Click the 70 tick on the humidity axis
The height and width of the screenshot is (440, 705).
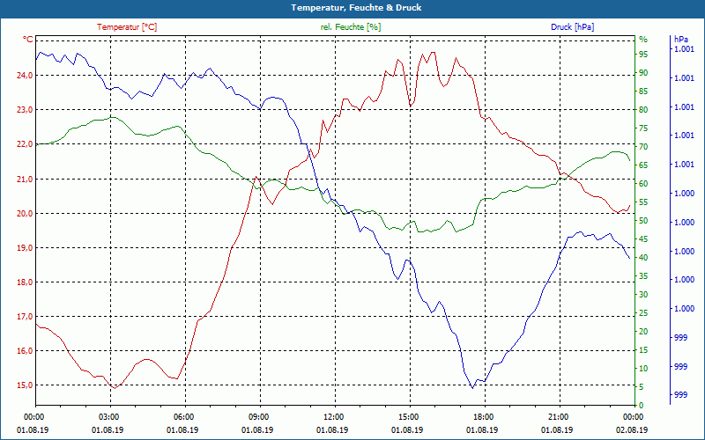(x=643, y=147)
